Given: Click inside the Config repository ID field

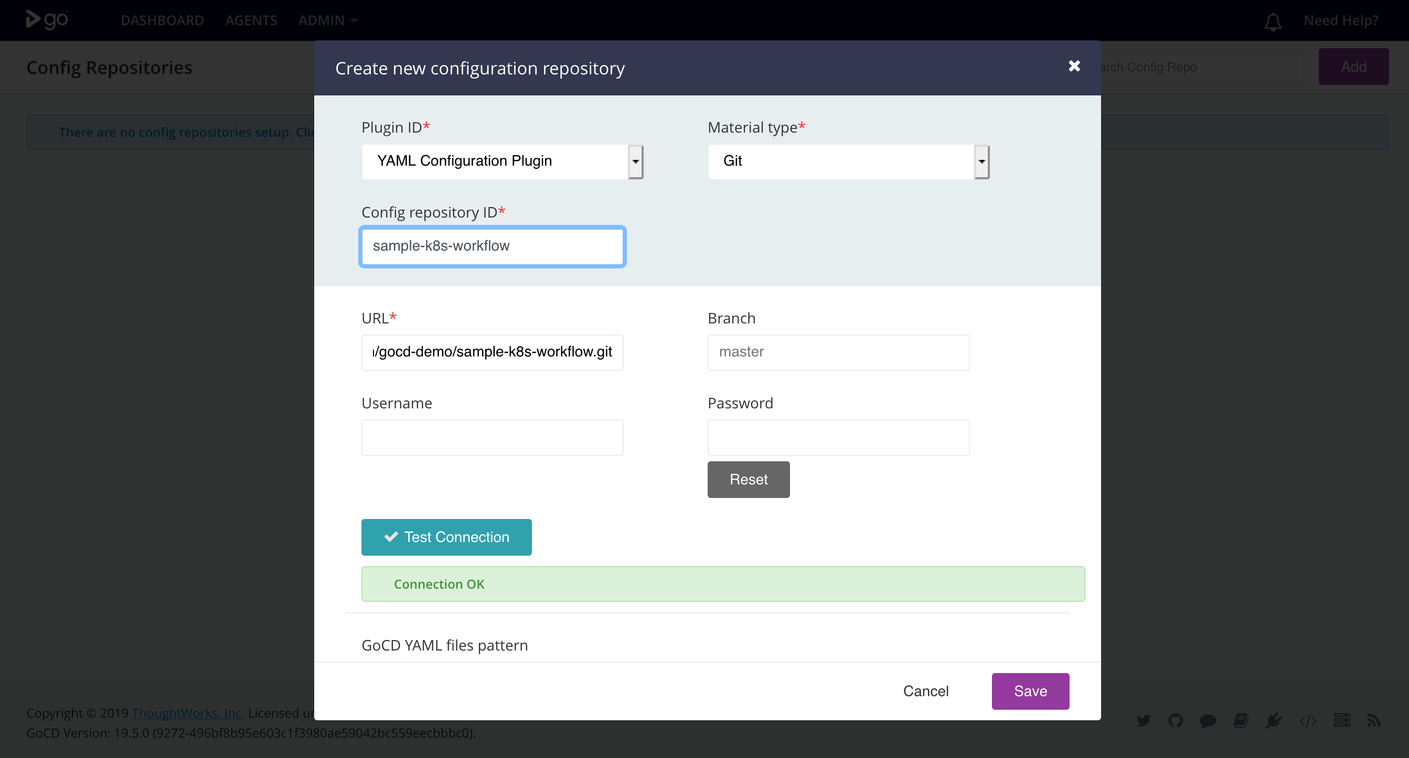Looking at the screenshot, I should pos(492,246).
